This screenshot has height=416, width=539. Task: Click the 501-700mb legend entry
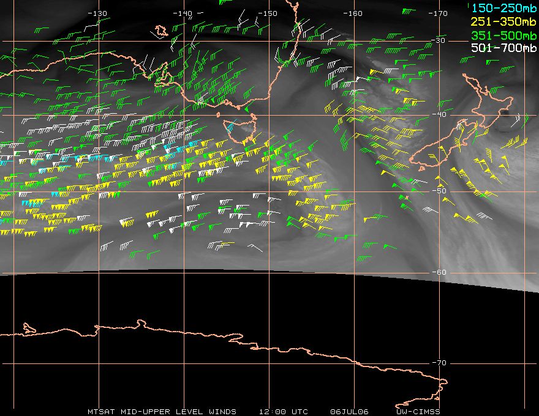503,48
